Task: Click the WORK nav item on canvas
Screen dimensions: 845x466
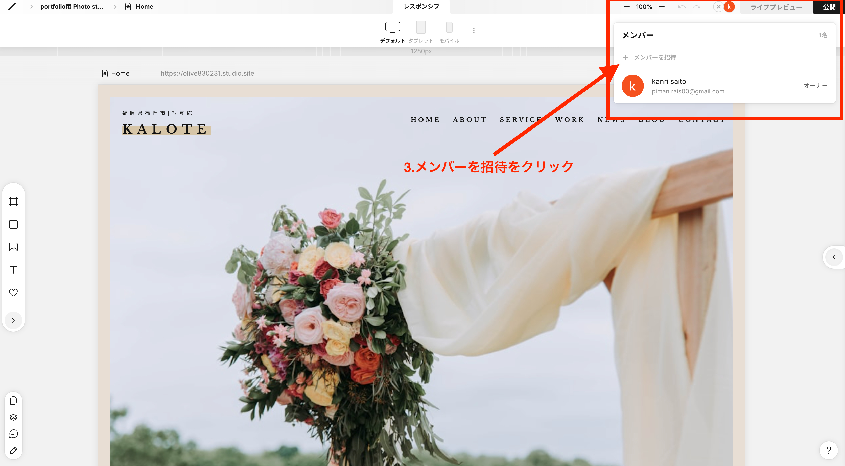Action: 570,120
